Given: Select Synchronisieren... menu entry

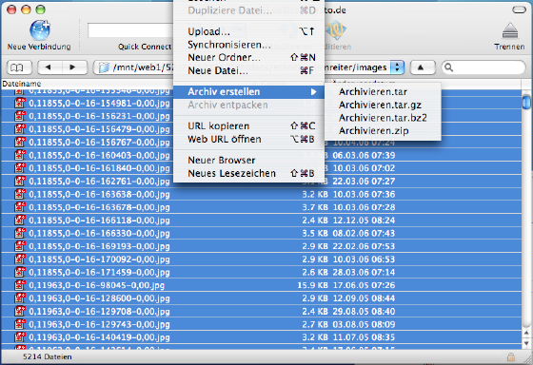Looking at the screenshot, I should [248, 45].
